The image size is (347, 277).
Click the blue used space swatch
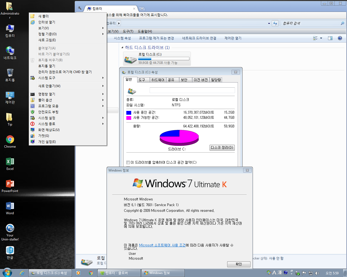(x=129, y=113)
